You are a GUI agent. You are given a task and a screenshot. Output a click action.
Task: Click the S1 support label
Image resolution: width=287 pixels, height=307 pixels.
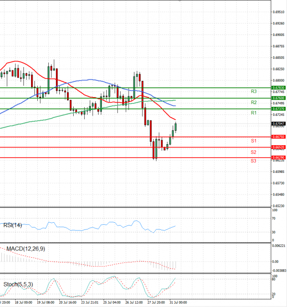254,141
